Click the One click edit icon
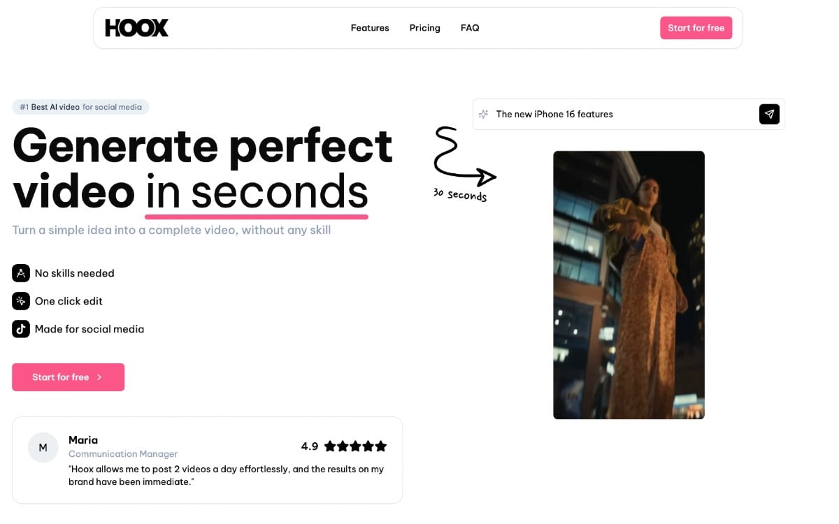Image resolution: width=839 pixels, height=524 pixels. tap(21, 301)
